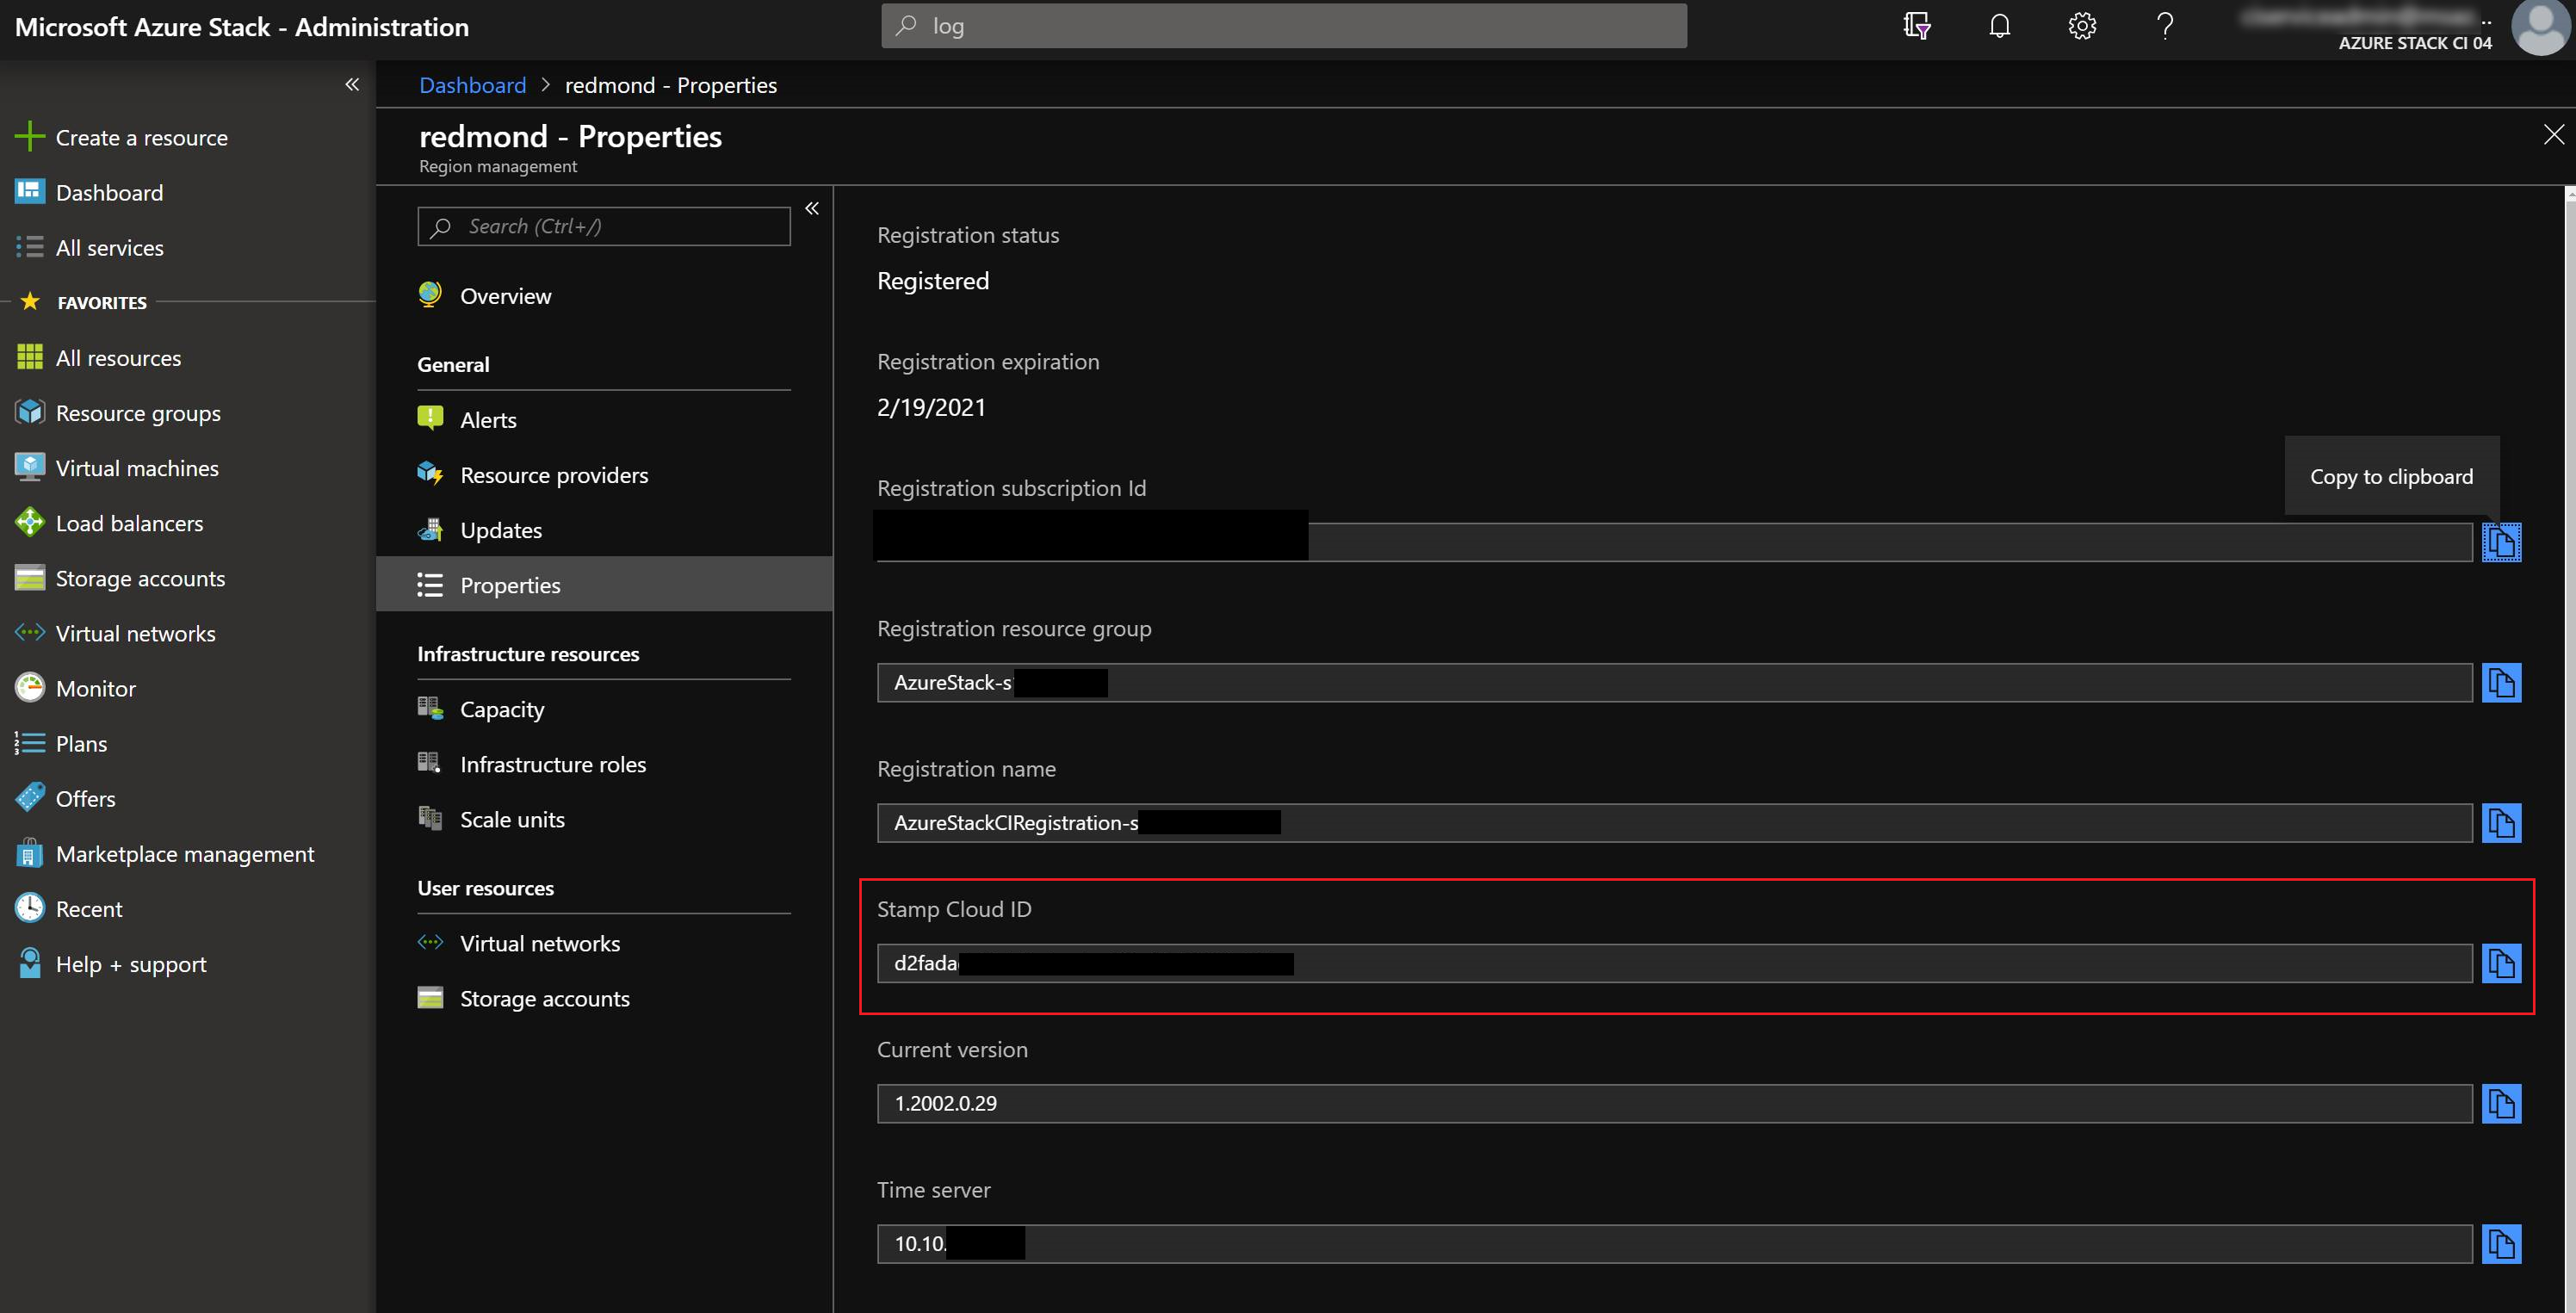Viewport: 2576px width, 1313px height.
Task: Click the Virtual networks user icon
Action: [432, 941]
